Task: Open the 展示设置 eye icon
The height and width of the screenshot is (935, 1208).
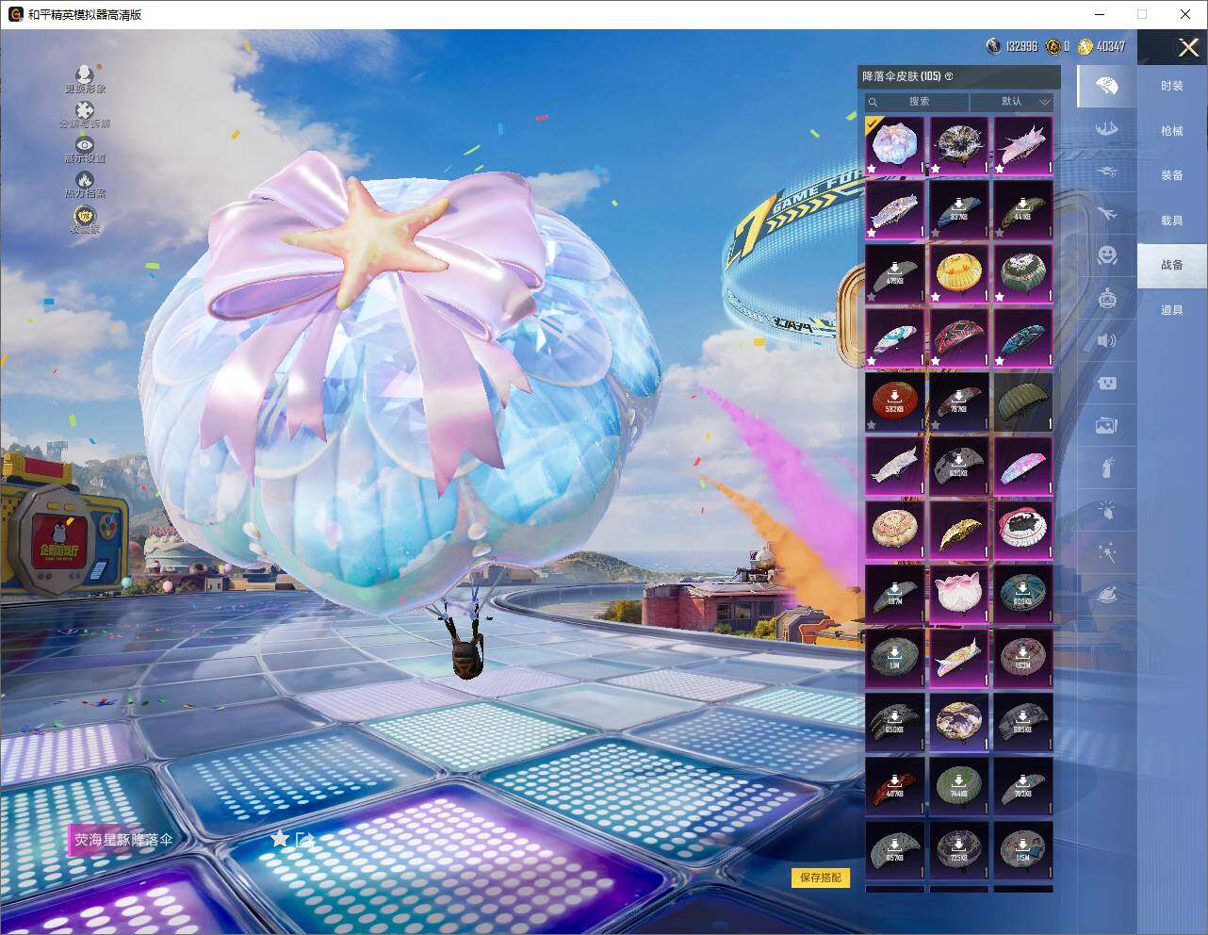Action: click(x=85, y=145)
